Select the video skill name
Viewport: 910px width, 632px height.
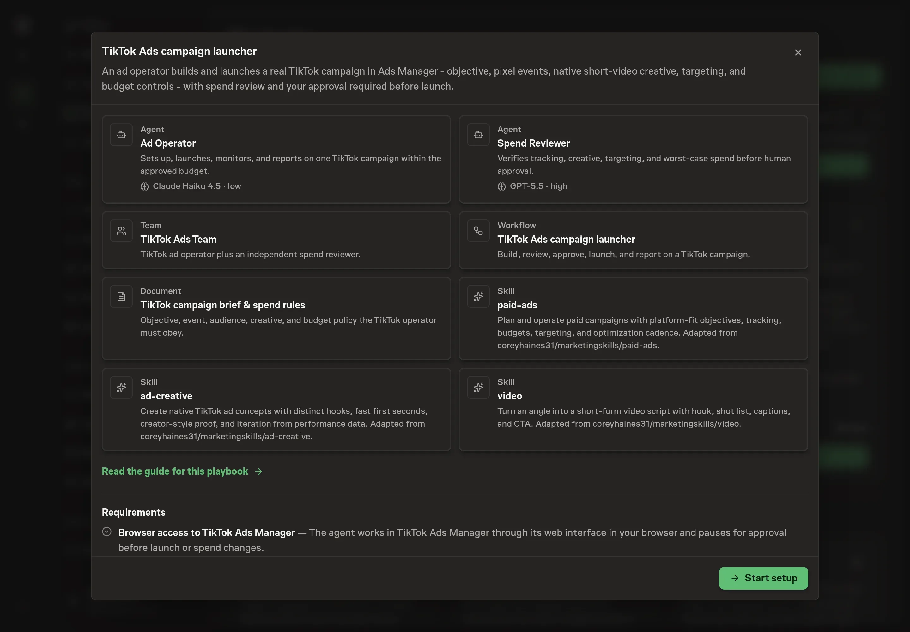tap(510, 396)
